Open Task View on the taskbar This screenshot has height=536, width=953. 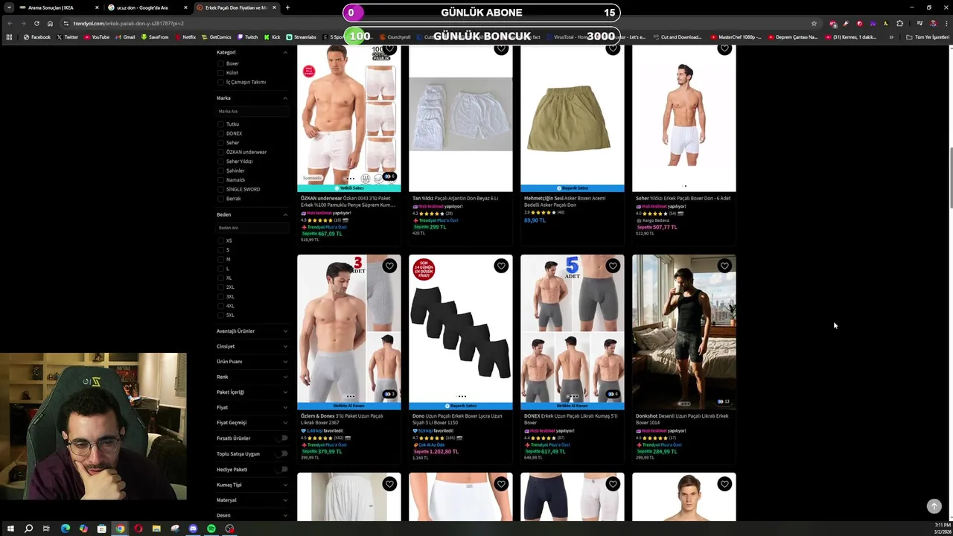click(x=46, y=529)
